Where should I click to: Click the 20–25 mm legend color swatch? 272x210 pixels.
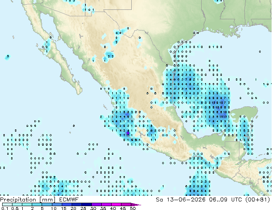point(76,204)
